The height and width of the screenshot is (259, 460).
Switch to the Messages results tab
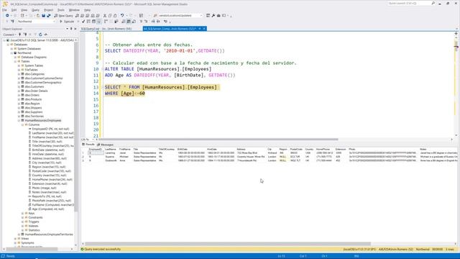pos(106,145)
